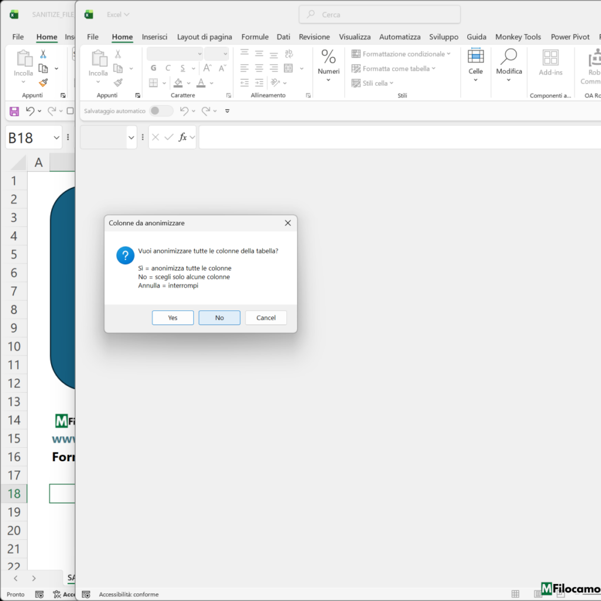Cancel the Colonne da anonimizzare dialog
This screenshot has height=601, width=601.
(x=266, y=318)
